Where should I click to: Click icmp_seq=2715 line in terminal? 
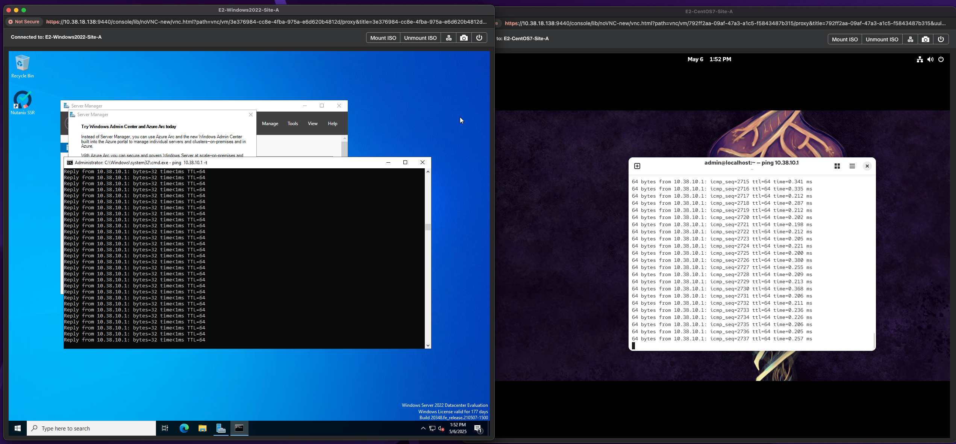click(x=722, y=182)
